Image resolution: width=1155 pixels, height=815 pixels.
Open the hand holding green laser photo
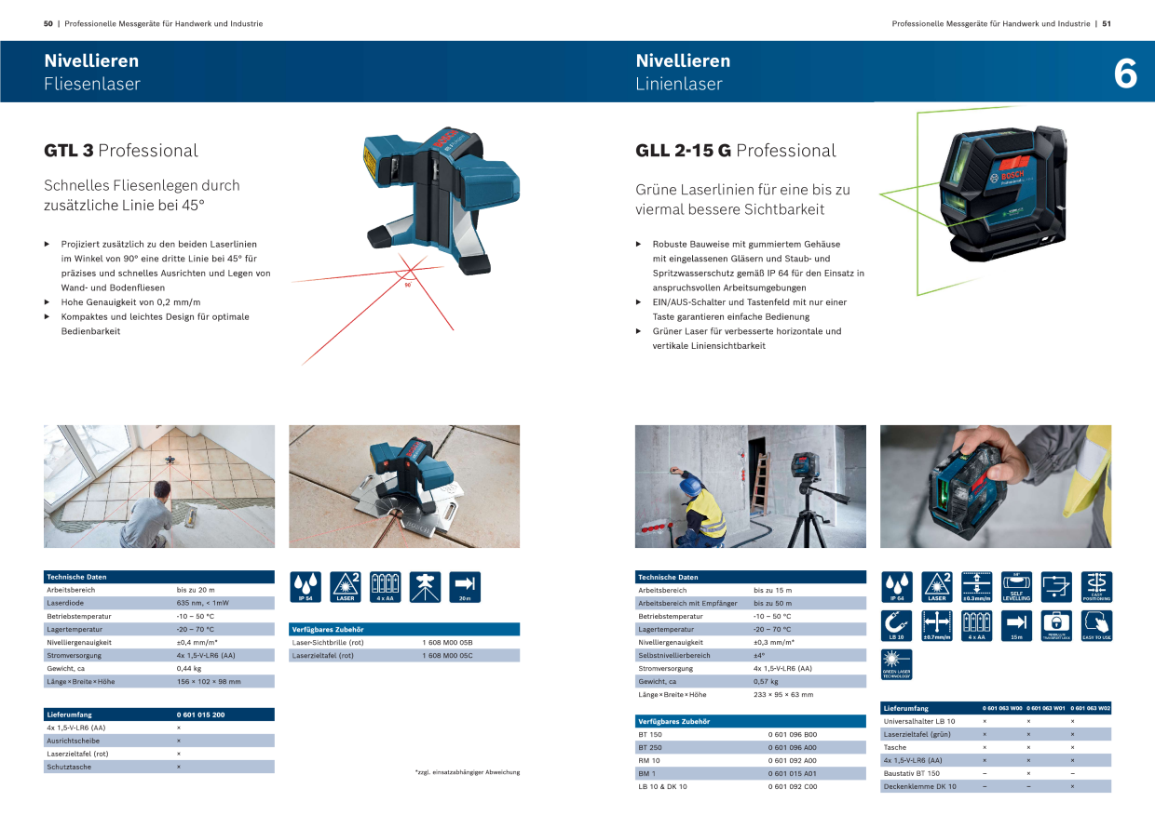(x=996, y=487)
